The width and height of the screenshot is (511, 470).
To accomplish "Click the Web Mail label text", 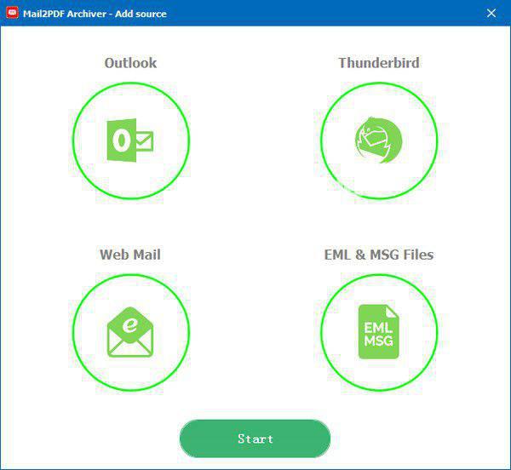I will click(130, 255).
